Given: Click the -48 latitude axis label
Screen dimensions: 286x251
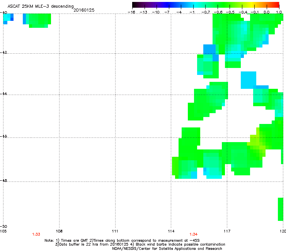Looking at the screenshot, I should 3,180.
